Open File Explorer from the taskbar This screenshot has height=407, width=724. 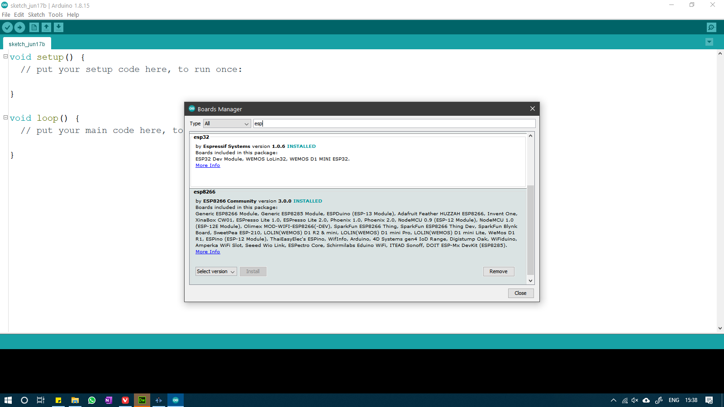click(x=75, y=400)
